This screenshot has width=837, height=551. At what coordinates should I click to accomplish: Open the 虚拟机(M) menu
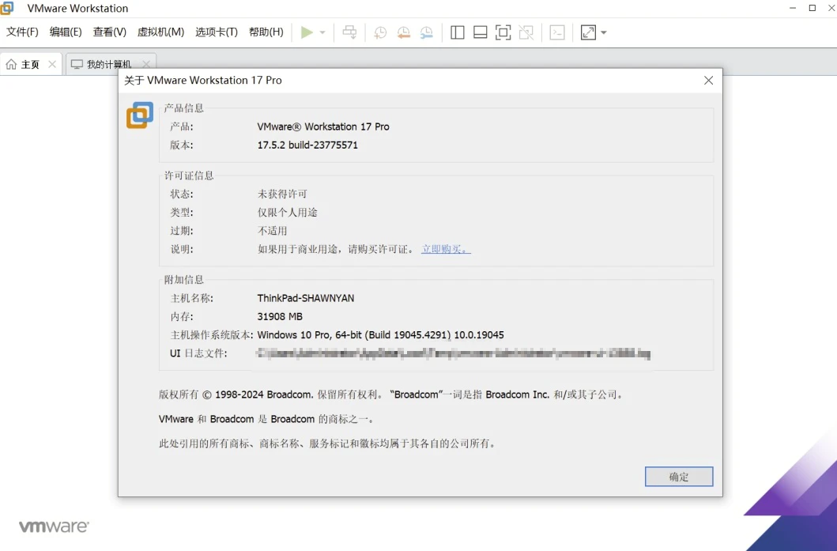tap(160, 32)
